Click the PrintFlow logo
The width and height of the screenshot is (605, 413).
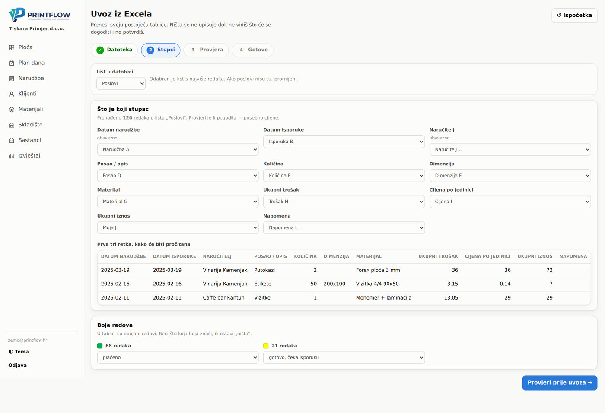[39, 15]
